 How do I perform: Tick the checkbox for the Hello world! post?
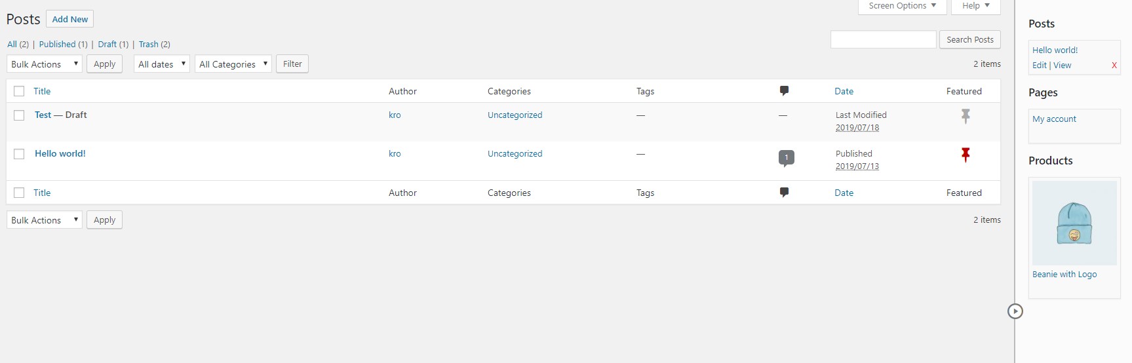tap(19, 154)
